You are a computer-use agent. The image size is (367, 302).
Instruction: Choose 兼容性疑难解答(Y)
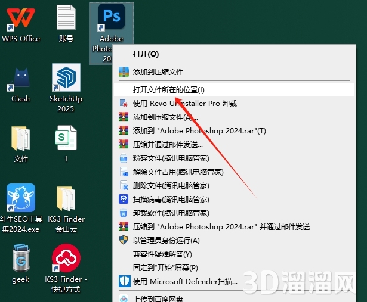(234, 254)
